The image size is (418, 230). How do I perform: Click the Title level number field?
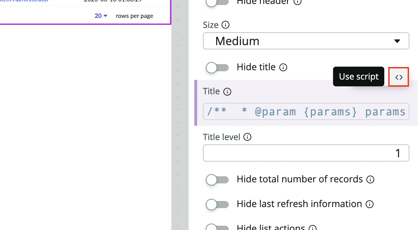point(306,153)
